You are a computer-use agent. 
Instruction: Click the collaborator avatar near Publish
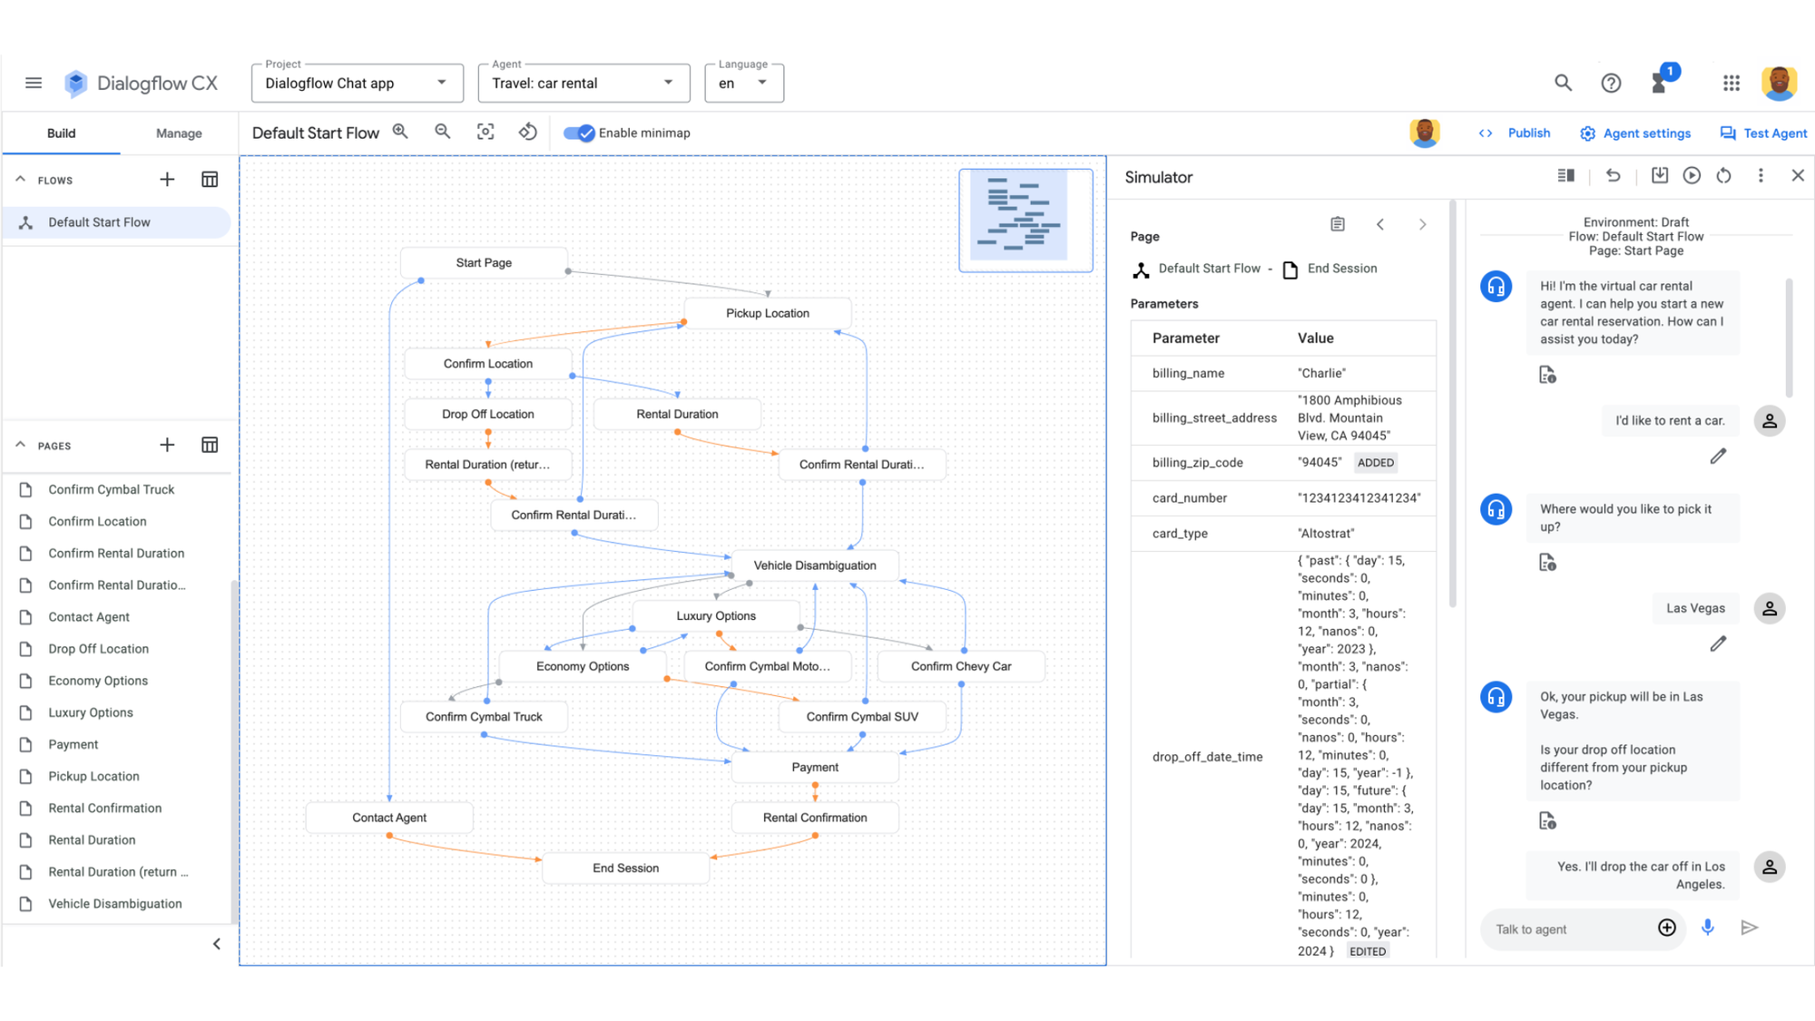(x=1425, y=133)
